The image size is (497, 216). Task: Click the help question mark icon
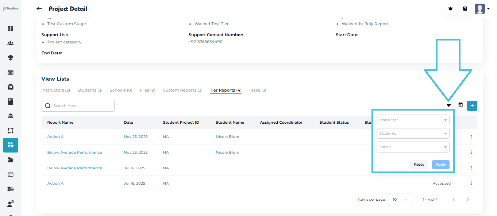(465, 9)
